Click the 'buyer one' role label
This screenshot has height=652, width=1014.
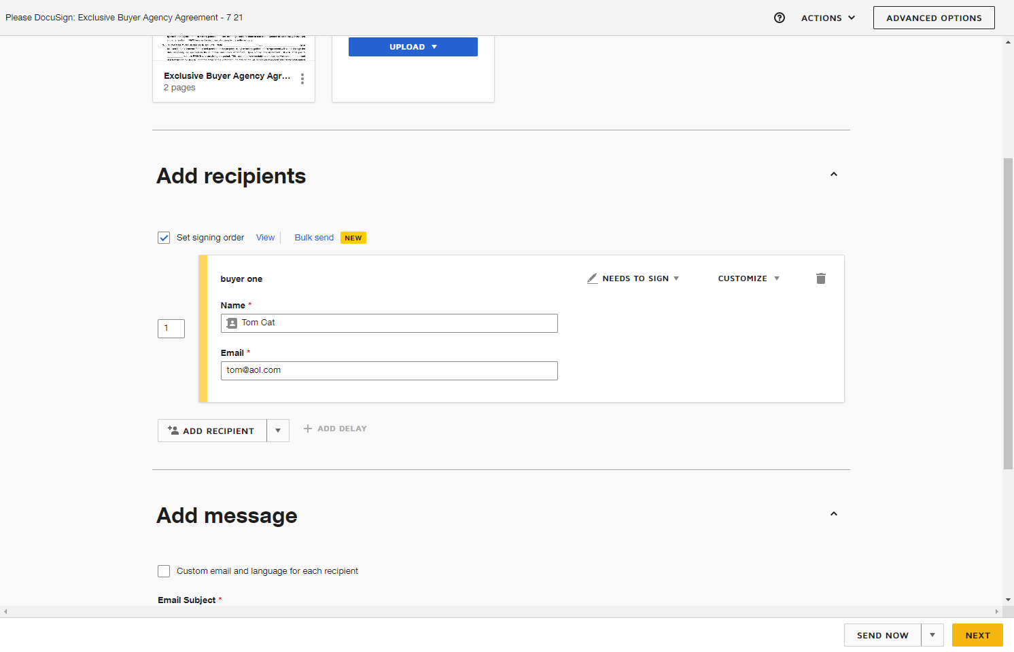coord(241,279)
